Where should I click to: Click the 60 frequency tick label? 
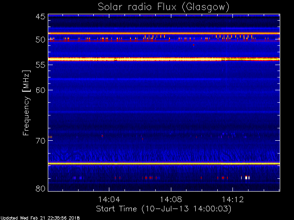[40, 90]
